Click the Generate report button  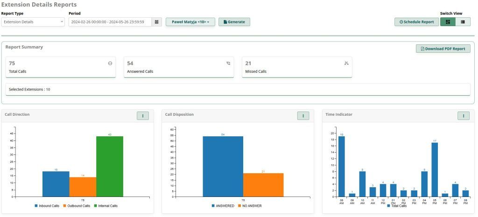(x=234, y=22)
